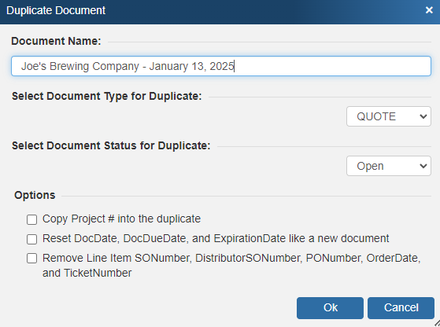Click the chevron arrow beside Open status

[423, 166]
